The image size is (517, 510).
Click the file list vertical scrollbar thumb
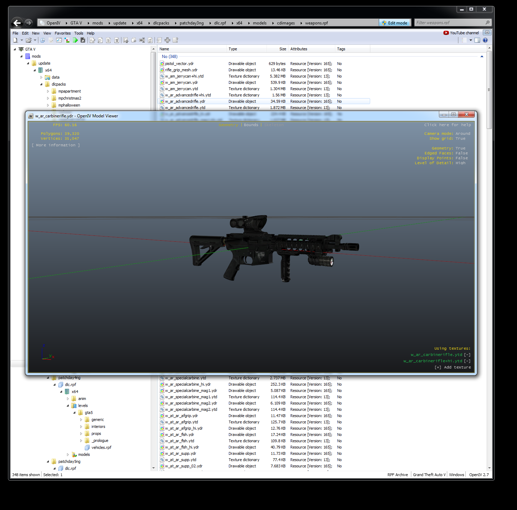(x=489, y=90)
